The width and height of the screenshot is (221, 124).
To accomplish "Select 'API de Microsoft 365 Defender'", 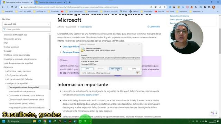I will click(x=19, y=80).
